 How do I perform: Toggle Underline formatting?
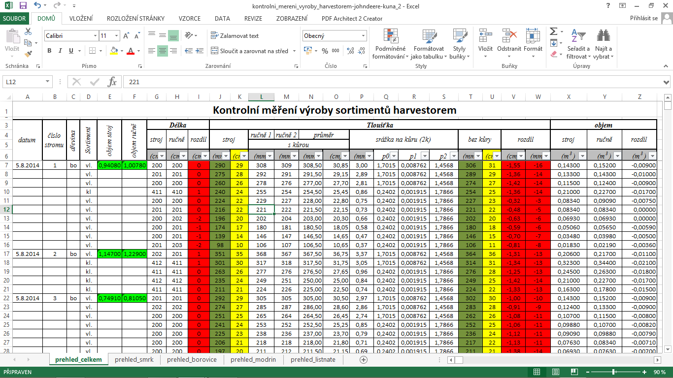pyautogui.click(x=71, y=51)
